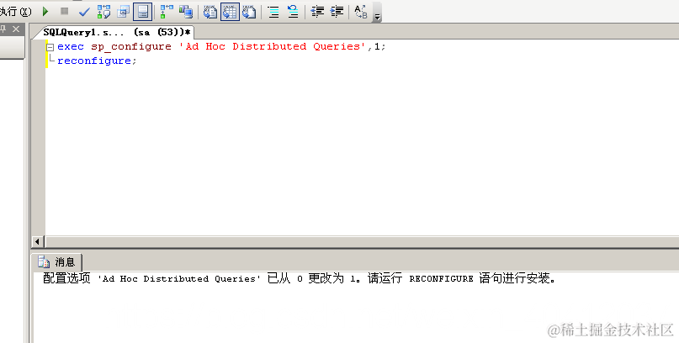Collapse the exec statement outline box
The height and width of the screenshot is (343, 679).
point(50,47)
